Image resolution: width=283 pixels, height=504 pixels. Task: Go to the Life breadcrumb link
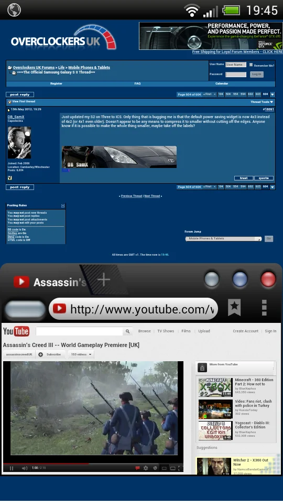(61, 68)
